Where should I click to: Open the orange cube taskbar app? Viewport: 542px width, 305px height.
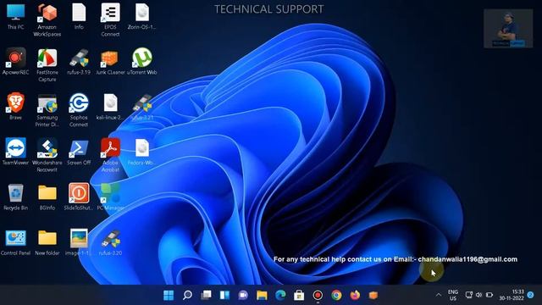point(373,295)
